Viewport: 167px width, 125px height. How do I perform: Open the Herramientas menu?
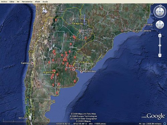[27, 2]
